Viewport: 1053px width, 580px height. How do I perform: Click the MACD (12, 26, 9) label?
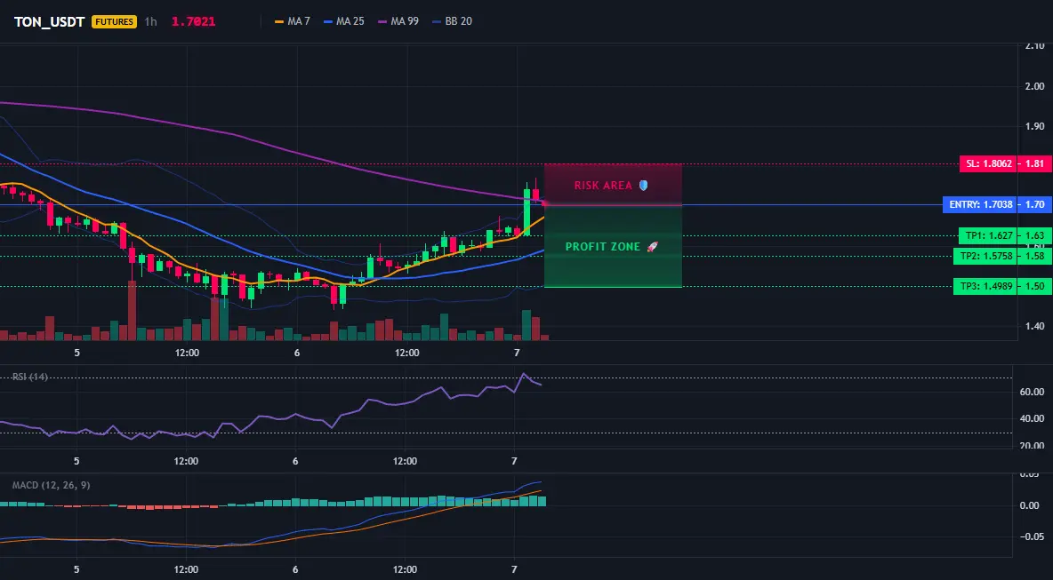click(x=51, y=485)
